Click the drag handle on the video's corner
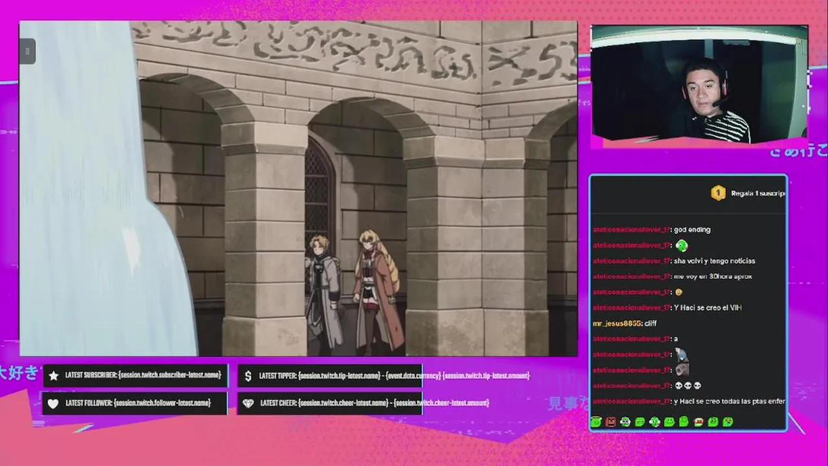828x466 pixels. (x=27, y=51)
